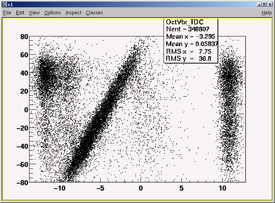Screen dimensions: 275x203
Task: Open the Options menu
Action: coord(52,13)
